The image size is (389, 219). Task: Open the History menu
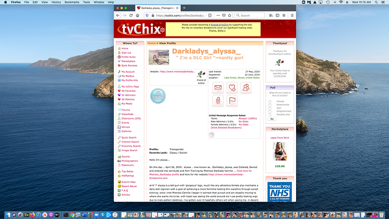[x=56, y=2]
